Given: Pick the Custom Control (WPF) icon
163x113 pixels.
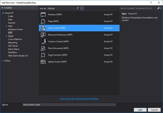Looking at the screenshot, I should 43,42.
